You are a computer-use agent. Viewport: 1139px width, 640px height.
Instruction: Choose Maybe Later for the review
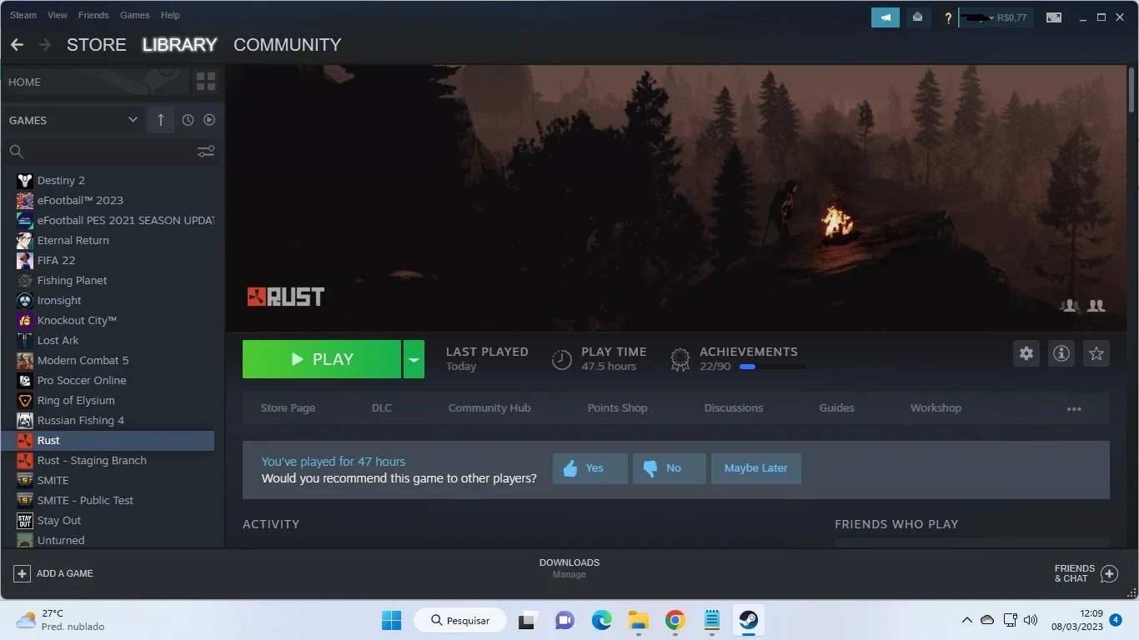pos(756,468)
